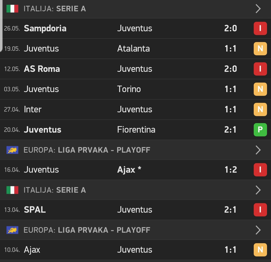This screenshot has width=271, height=262.
Task: Click the red loss badge for AS Roma match
Action: (x=260, y=69)
